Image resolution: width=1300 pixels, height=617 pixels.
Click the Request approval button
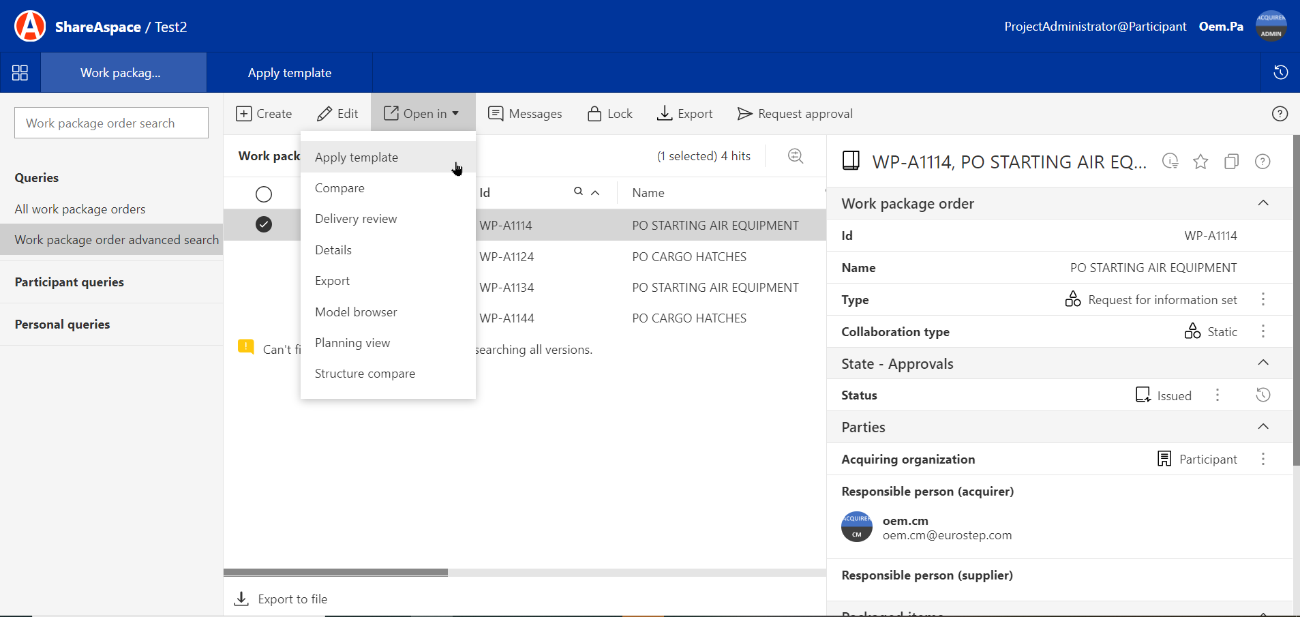point(795,114)
